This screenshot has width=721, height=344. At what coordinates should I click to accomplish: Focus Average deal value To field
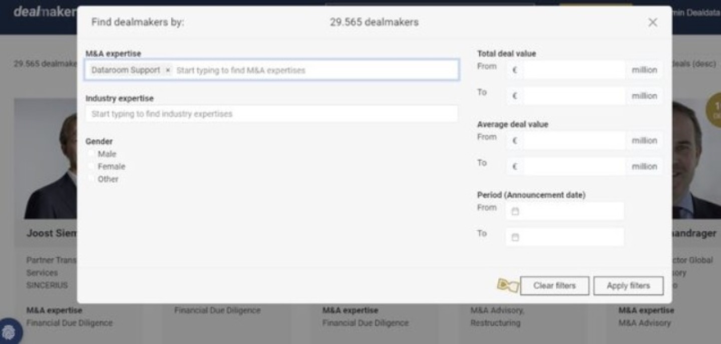[x=574, y=167]
